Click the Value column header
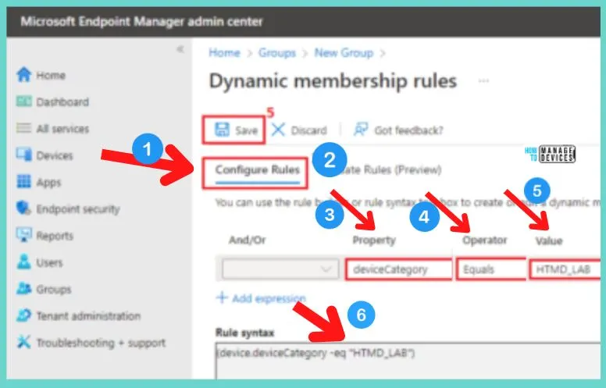Image resolution: width=606 pixels, height=388 pixels. [x=549, y=241]
